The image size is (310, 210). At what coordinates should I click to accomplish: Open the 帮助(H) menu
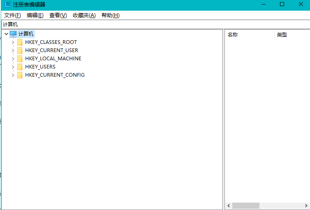(111, 15)
